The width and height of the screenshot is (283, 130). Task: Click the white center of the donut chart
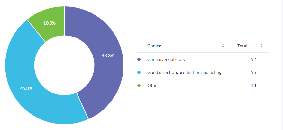pos(64,65)
